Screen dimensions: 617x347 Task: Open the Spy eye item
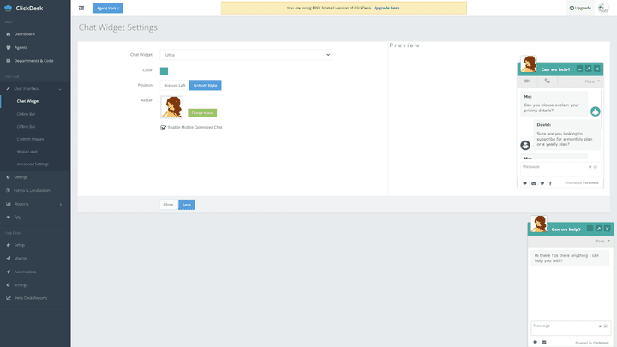(17, 217)
